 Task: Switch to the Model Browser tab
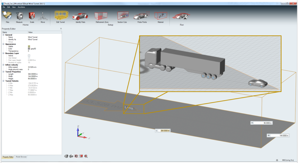(x=21, y=157)
